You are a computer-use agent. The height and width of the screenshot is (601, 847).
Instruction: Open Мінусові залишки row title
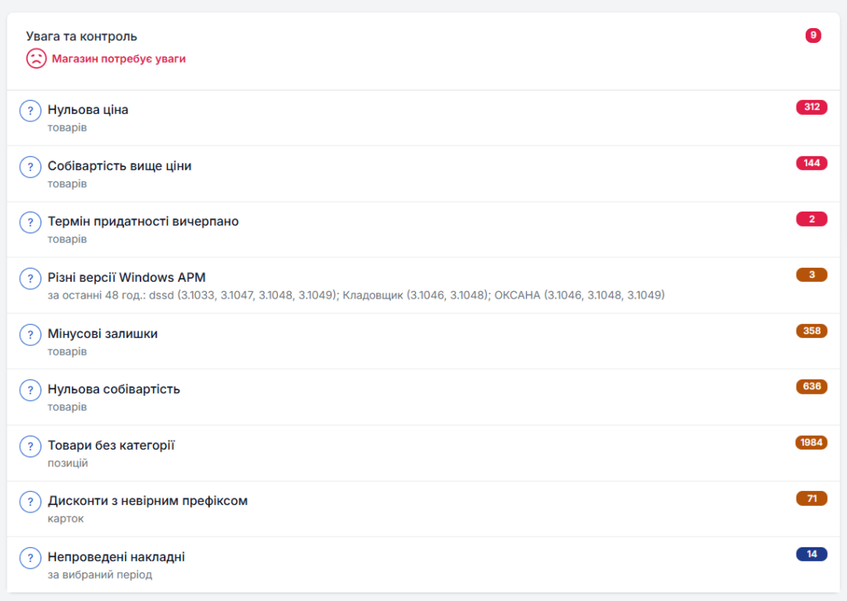click(103, 334)
